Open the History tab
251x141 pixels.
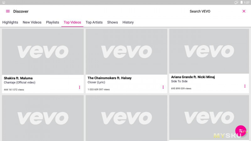coord(128,22)
